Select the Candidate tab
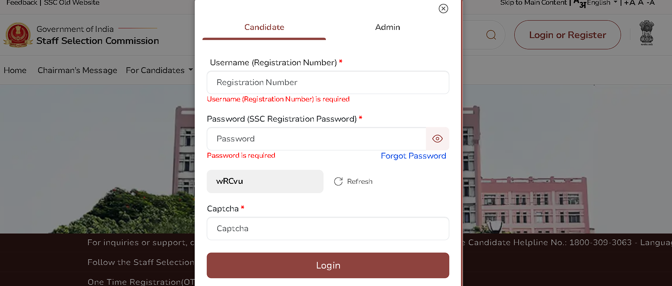Screen dimensions: 672x286 click(264, 27)
